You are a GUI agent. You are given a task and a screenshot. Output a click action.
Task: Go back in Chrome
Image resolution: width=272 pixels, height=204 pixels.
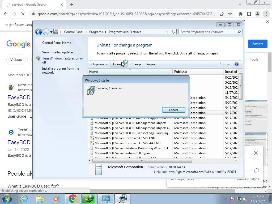point(6,14)
